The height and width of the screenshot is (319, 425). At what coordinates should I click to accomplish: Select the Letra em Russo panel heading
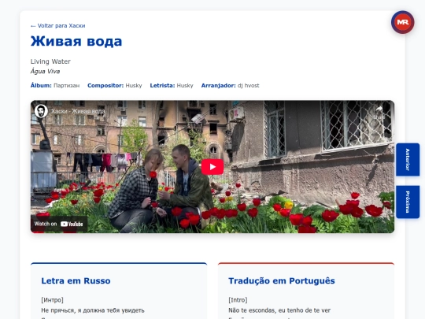pyautogui.click(x=76, y=280)
